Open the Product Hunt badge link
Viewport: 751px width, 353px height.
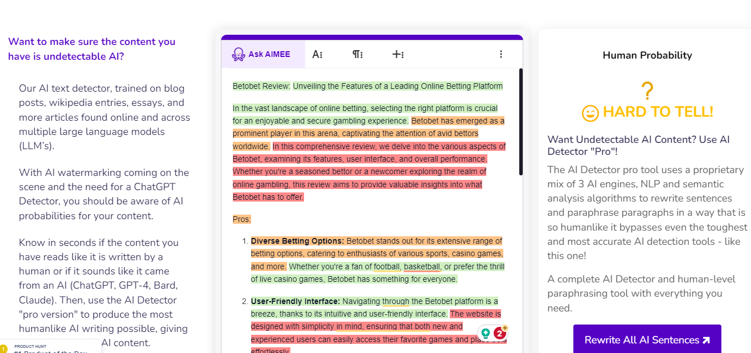coord(51,346)
